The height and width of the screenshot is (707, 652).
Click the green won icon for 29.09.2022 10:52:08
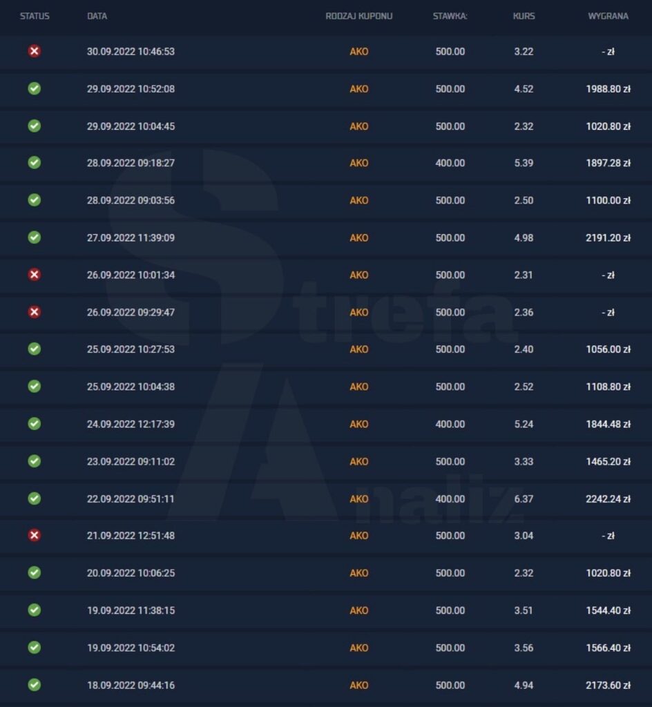tap(35, 88)
